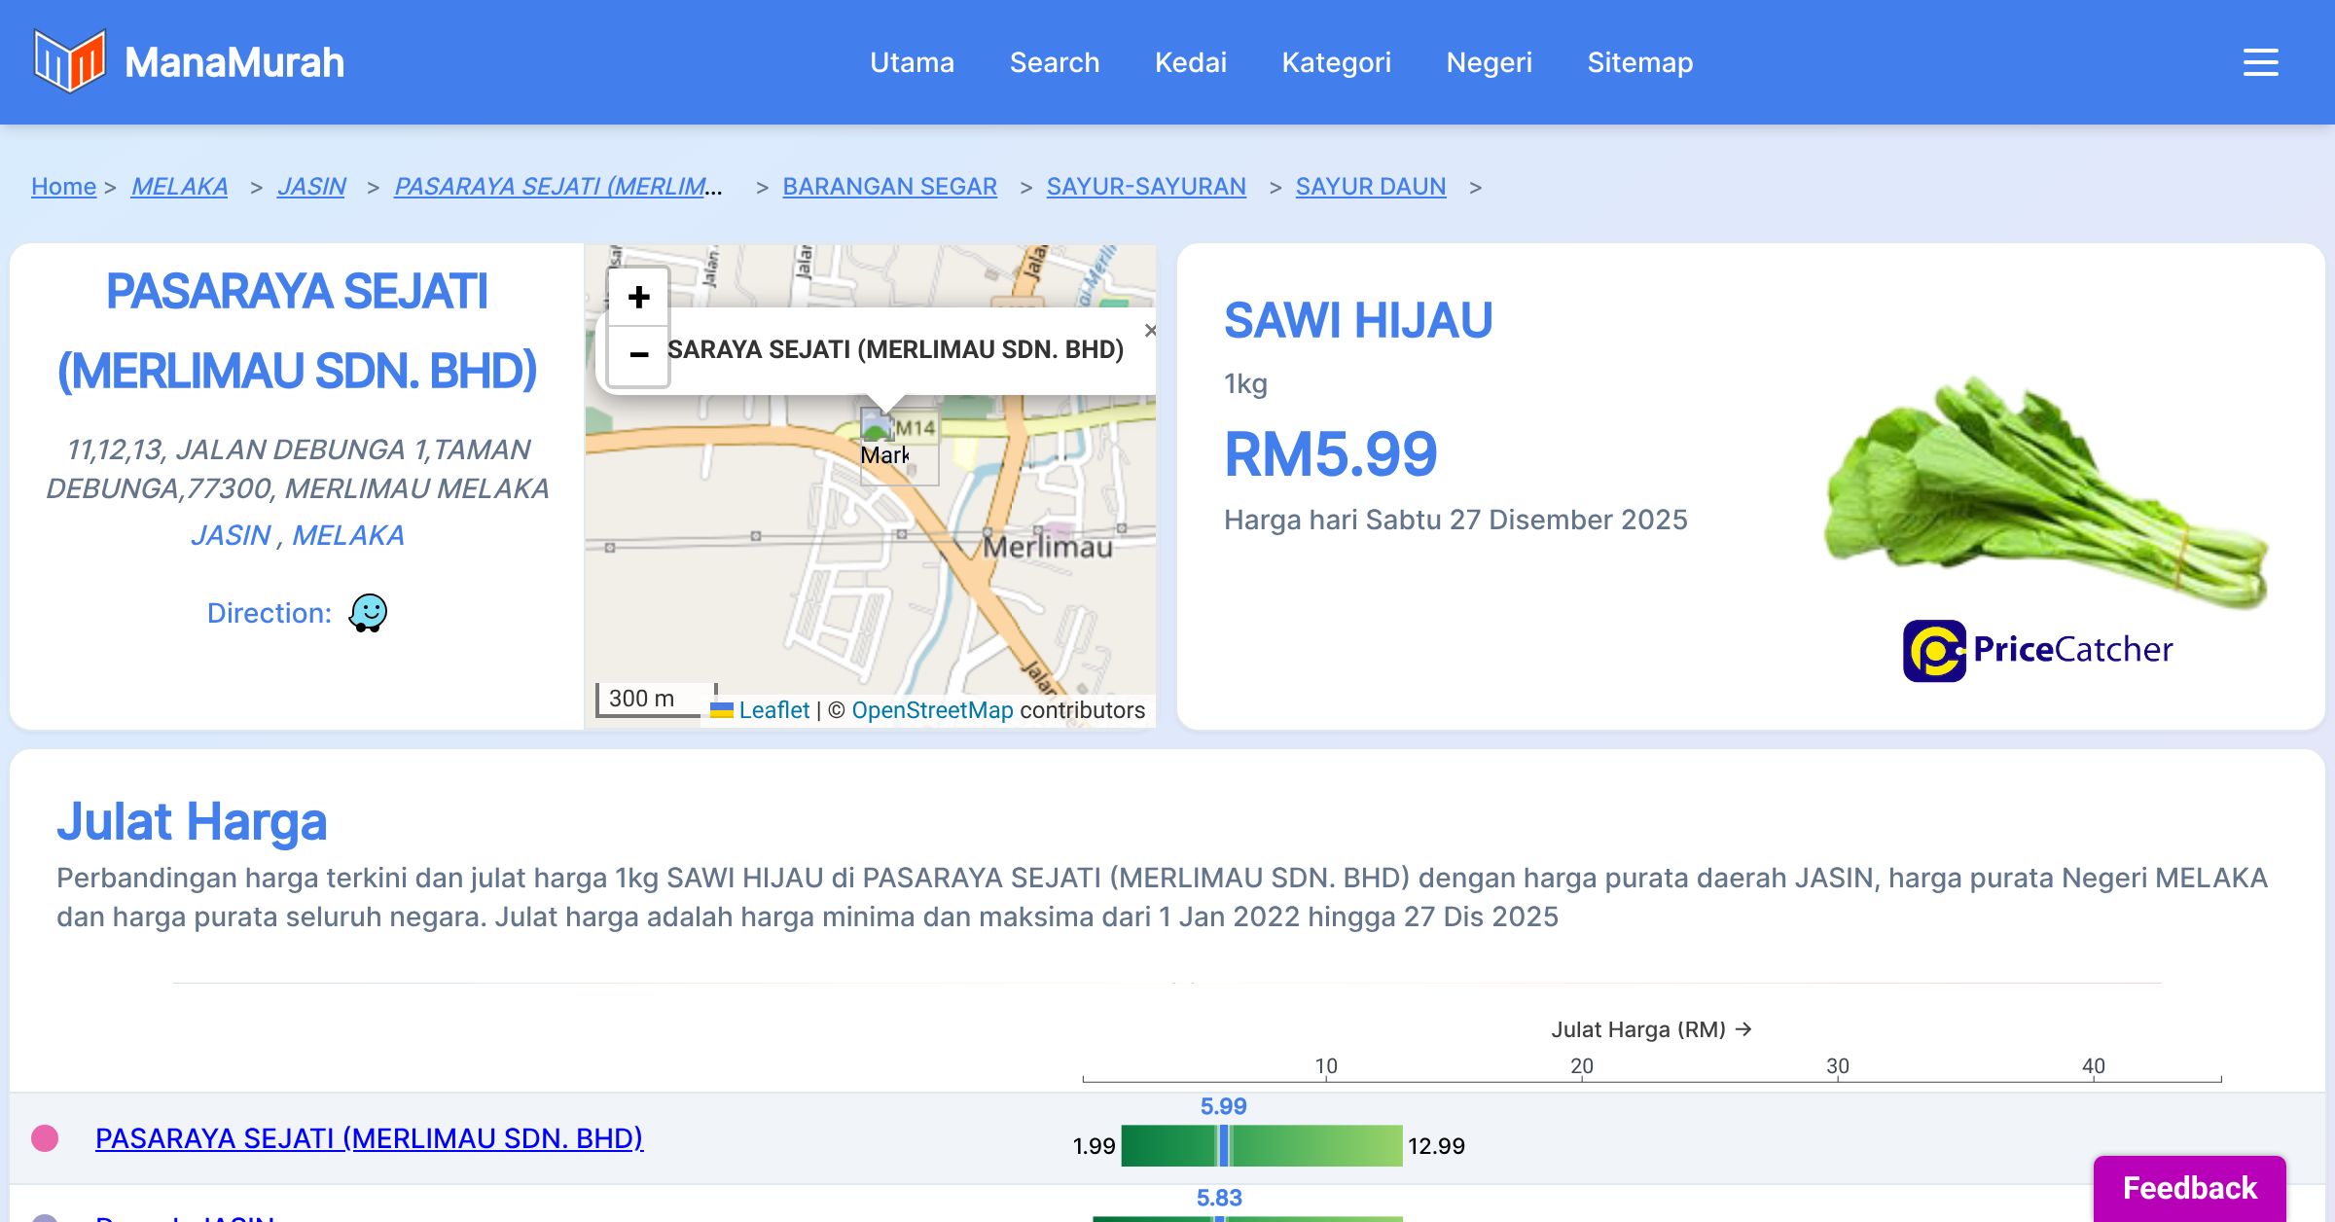This screenshot has width=2335, height=1222.
Task: Open the Kategori menu item
Action: pyautogui.click(x=1336, y=62)
